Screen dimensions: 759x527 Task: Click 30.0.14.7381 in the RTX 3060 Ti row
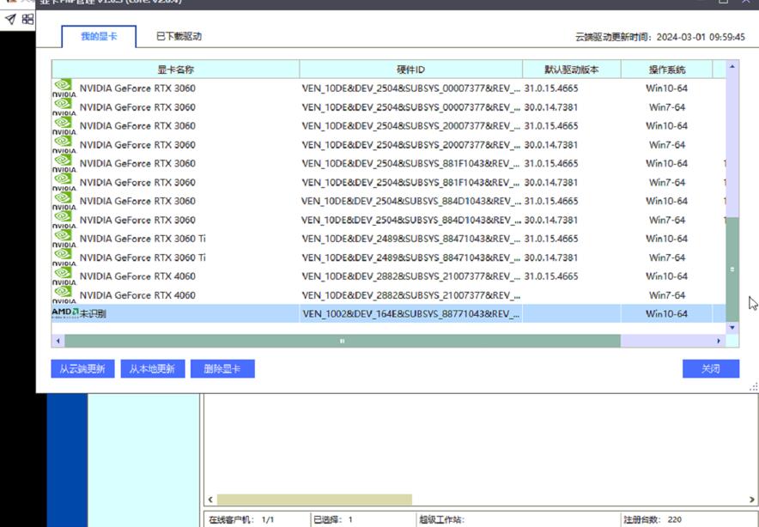coord(551,257)
